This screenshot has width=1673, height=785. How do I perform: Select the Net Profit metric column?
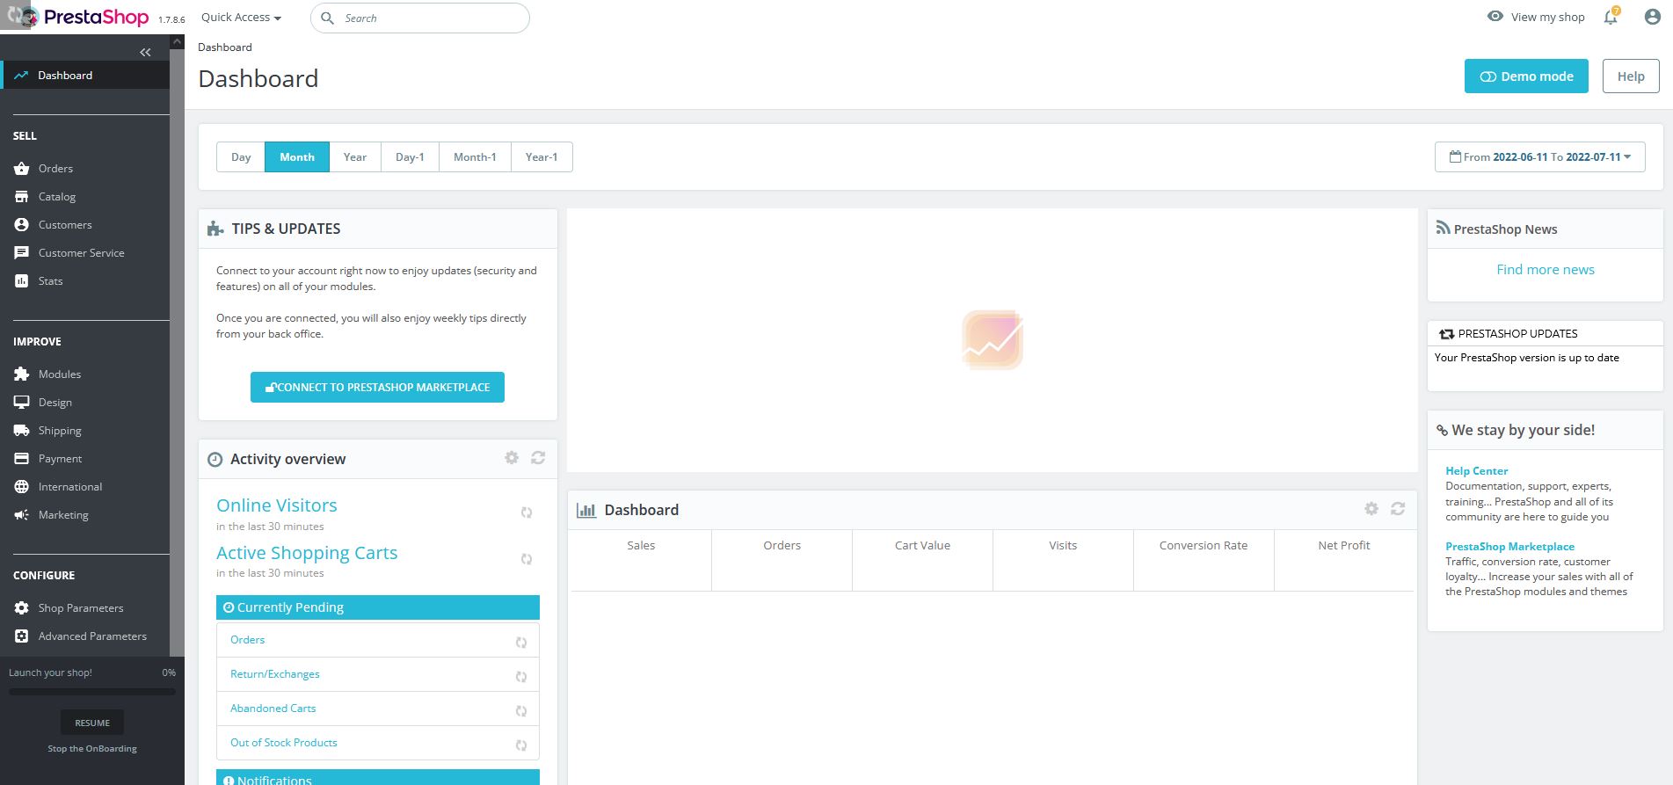click(1344, 560)
